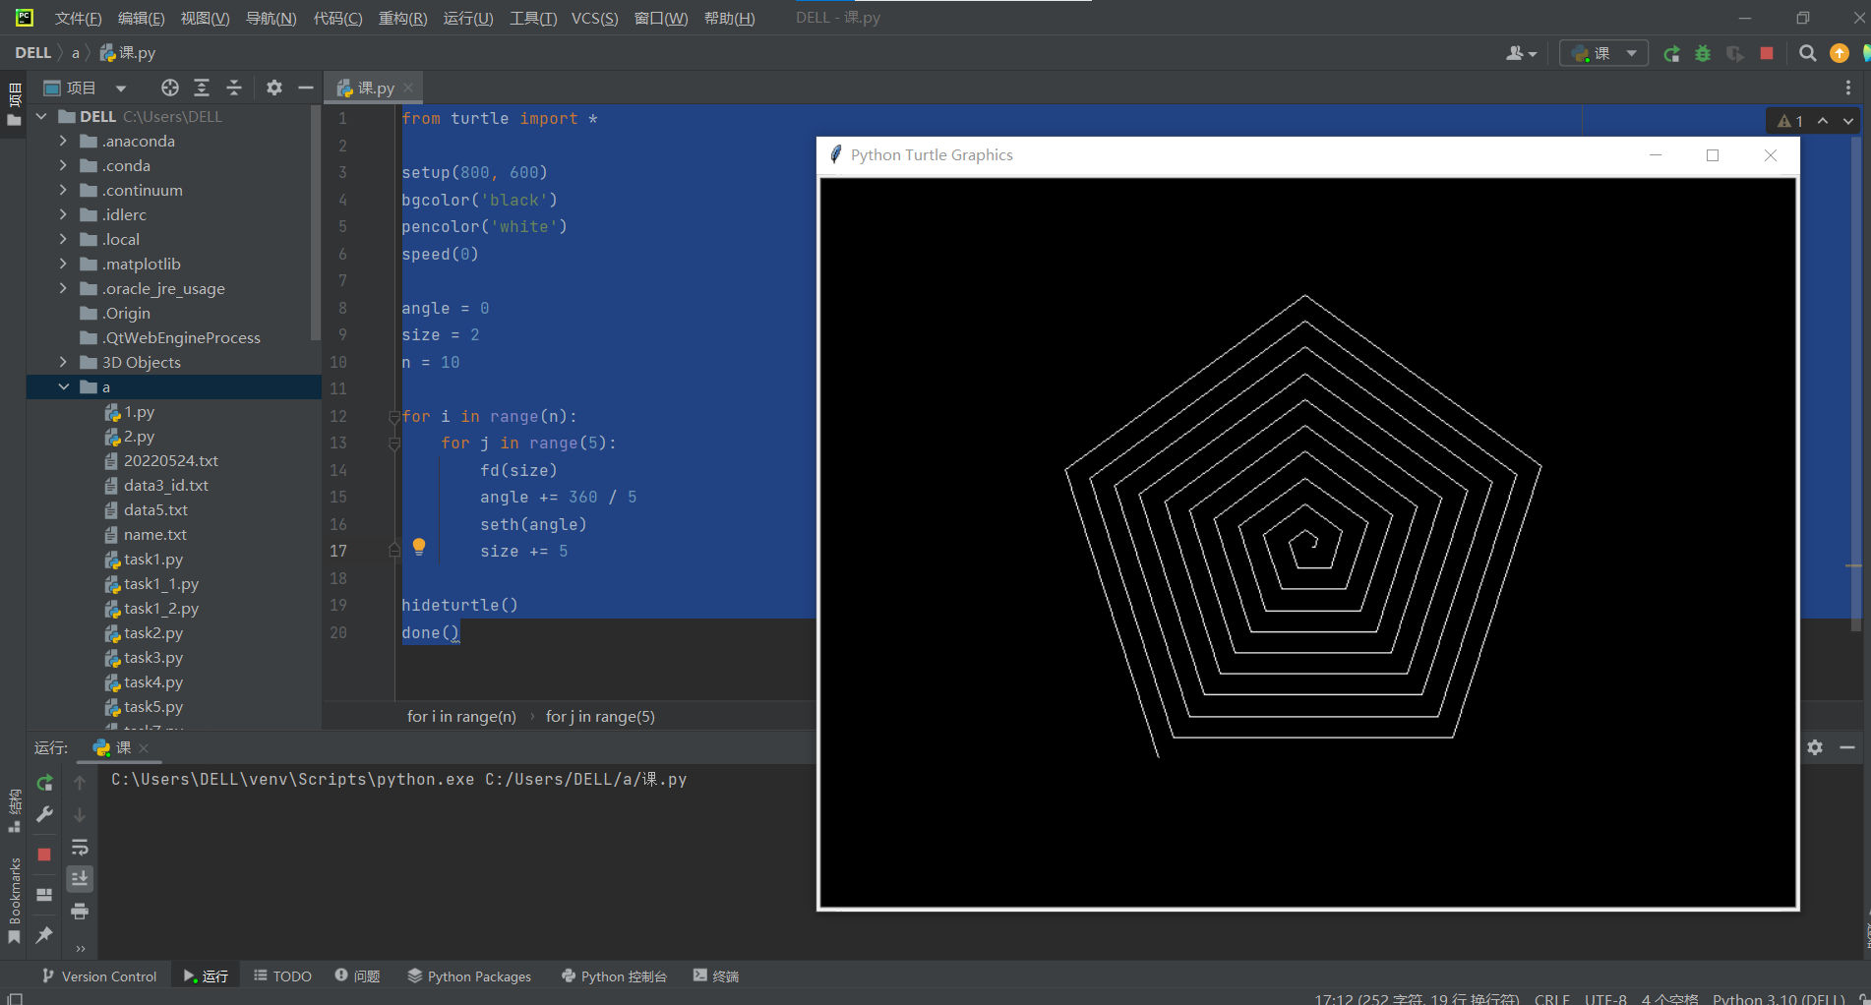
Task: Open task1.py in project tree
Action: (153, 559)
